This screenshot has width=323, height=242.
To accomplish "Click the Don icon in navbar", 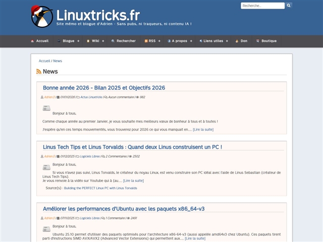I will (237, 41).
